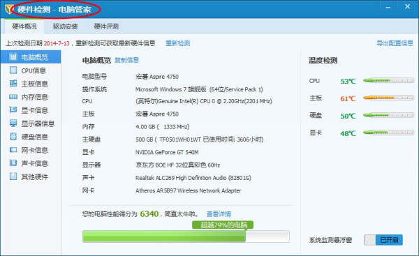The height and width of the screenshot is (256, 419).
Task: Click the Genuine Intel(R) CPU value
Action: coord(204,101)
